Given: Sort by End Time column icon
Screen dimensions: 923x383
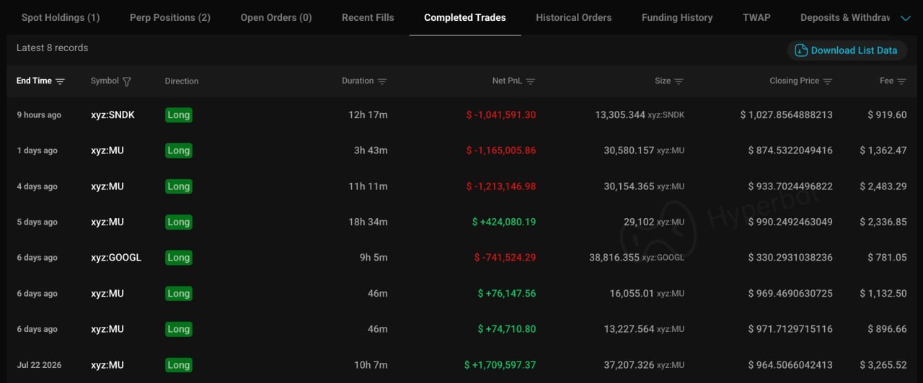Looking at the screenshot, I should pyautogui.click(x=60, y=81).
